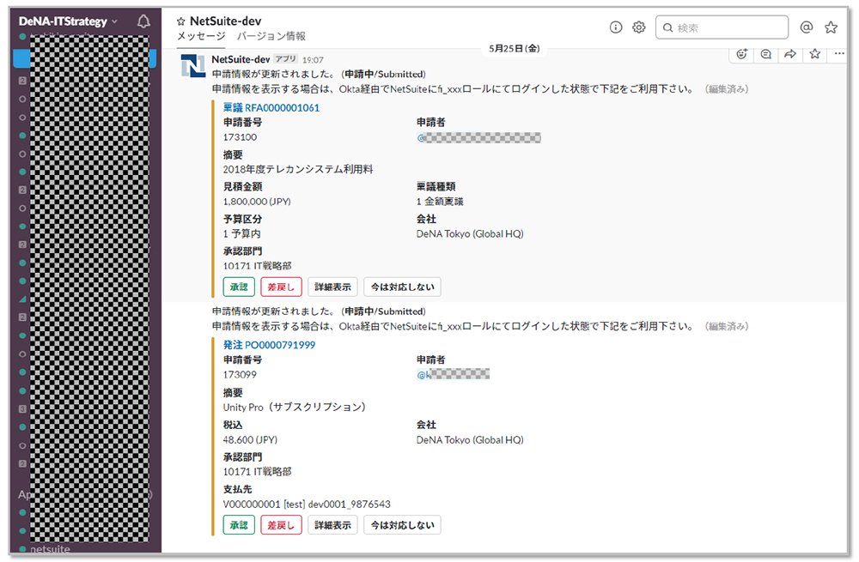Reject PO0000791999 with 差戻し button
This screenshot has width=859, height=562.
[281, 525]
